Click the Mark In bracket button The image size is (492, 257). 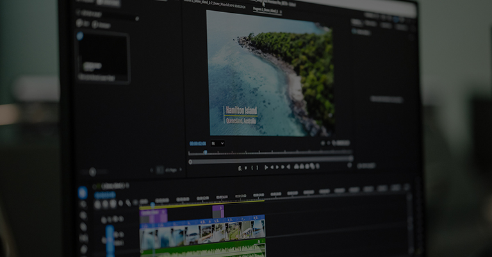pyautogui.click(x=252, y=168)
